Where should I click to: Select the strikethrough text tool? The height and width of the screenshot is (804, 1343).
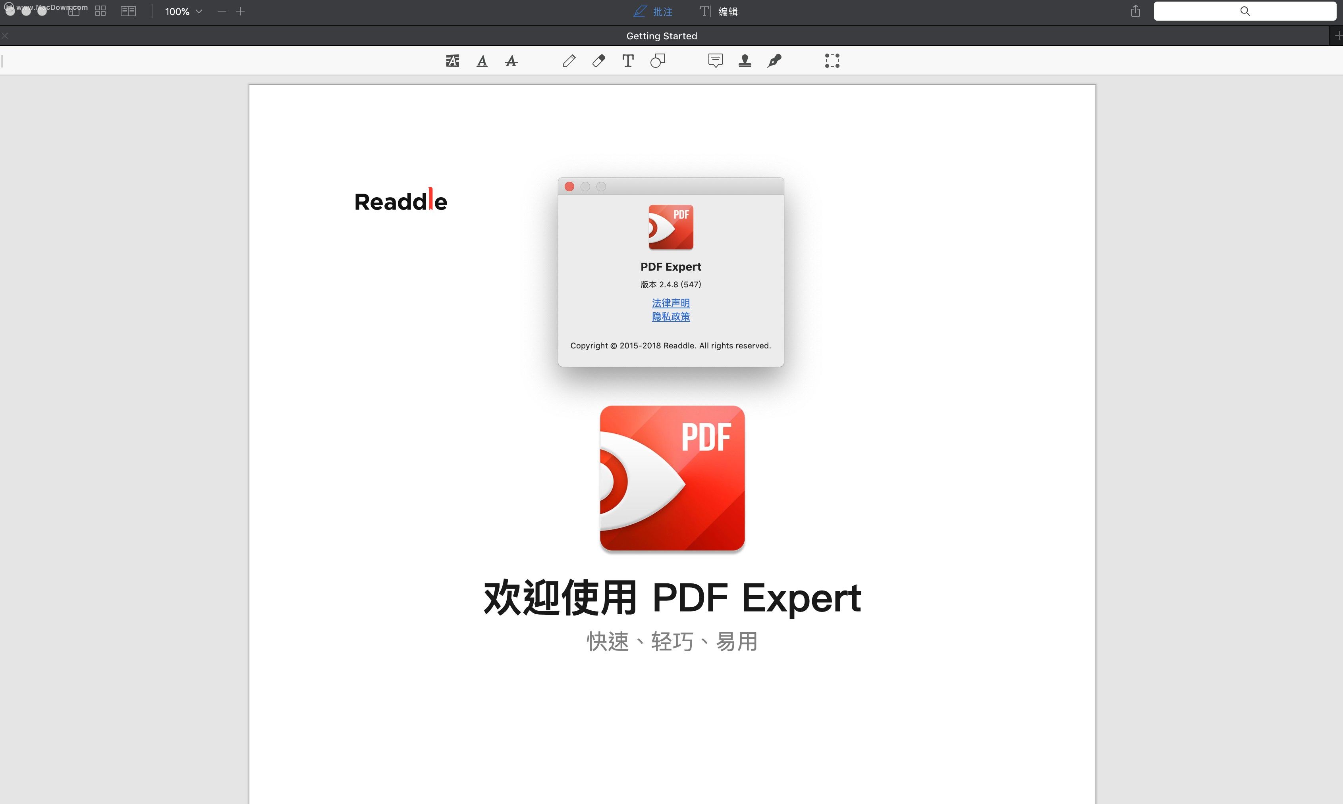click(x=511, y=61)
